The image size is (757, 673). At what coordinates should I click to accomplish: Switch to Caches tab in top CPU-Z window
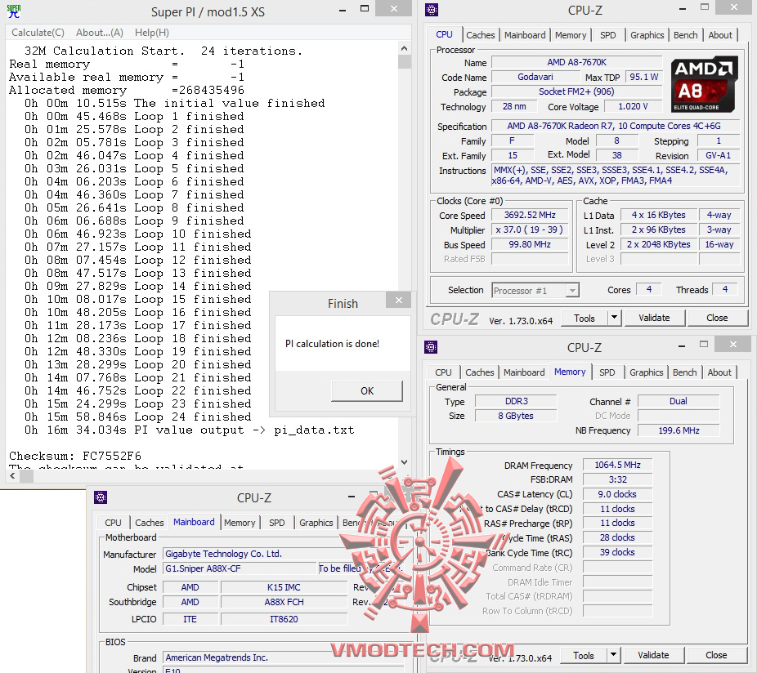click(481, 35)
